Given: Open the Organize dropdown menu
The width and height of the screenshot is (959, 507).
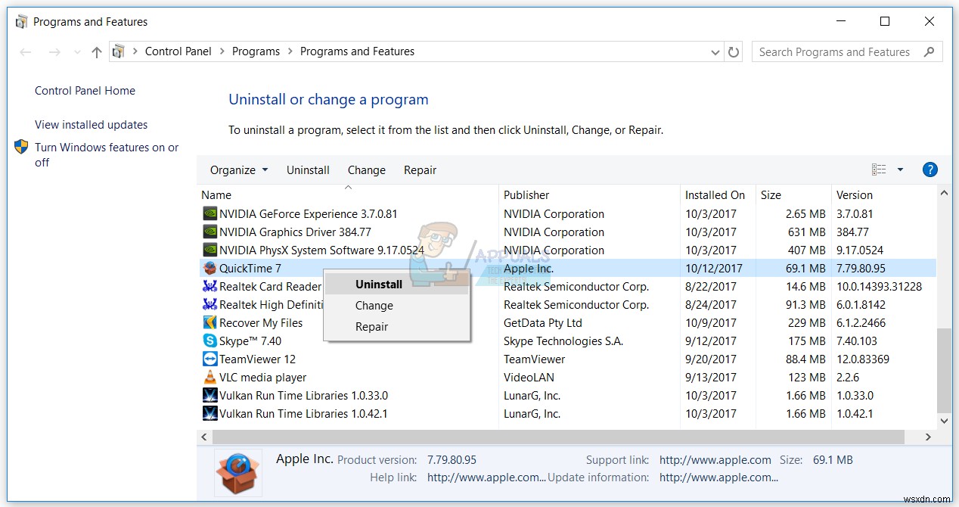Looking at the screenshot, I should tap(238, 170).
